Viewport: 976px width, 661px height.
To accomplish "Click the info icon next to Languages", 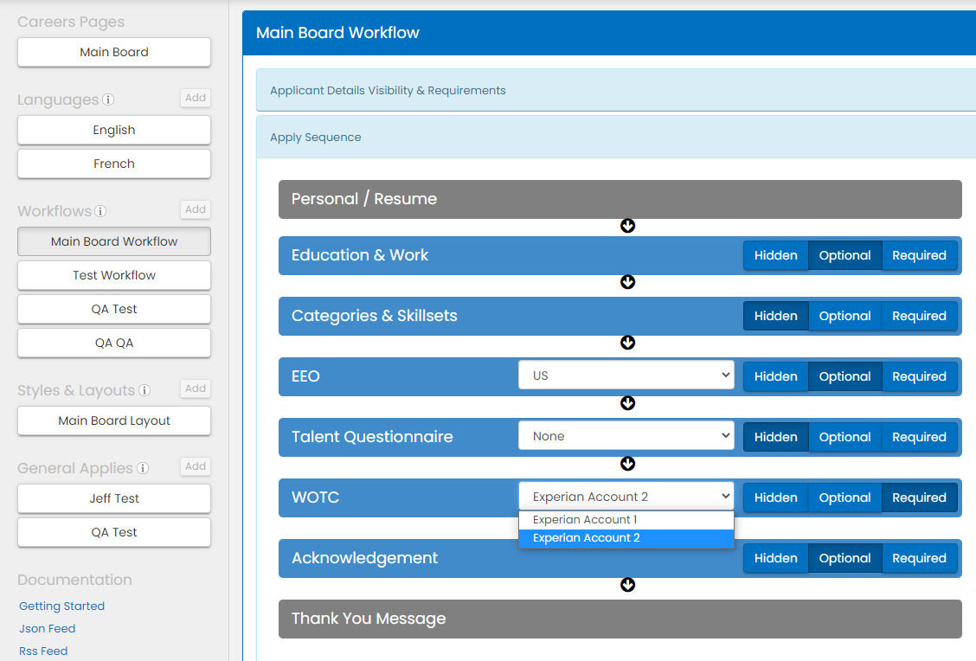I will [x=108, y=99].
